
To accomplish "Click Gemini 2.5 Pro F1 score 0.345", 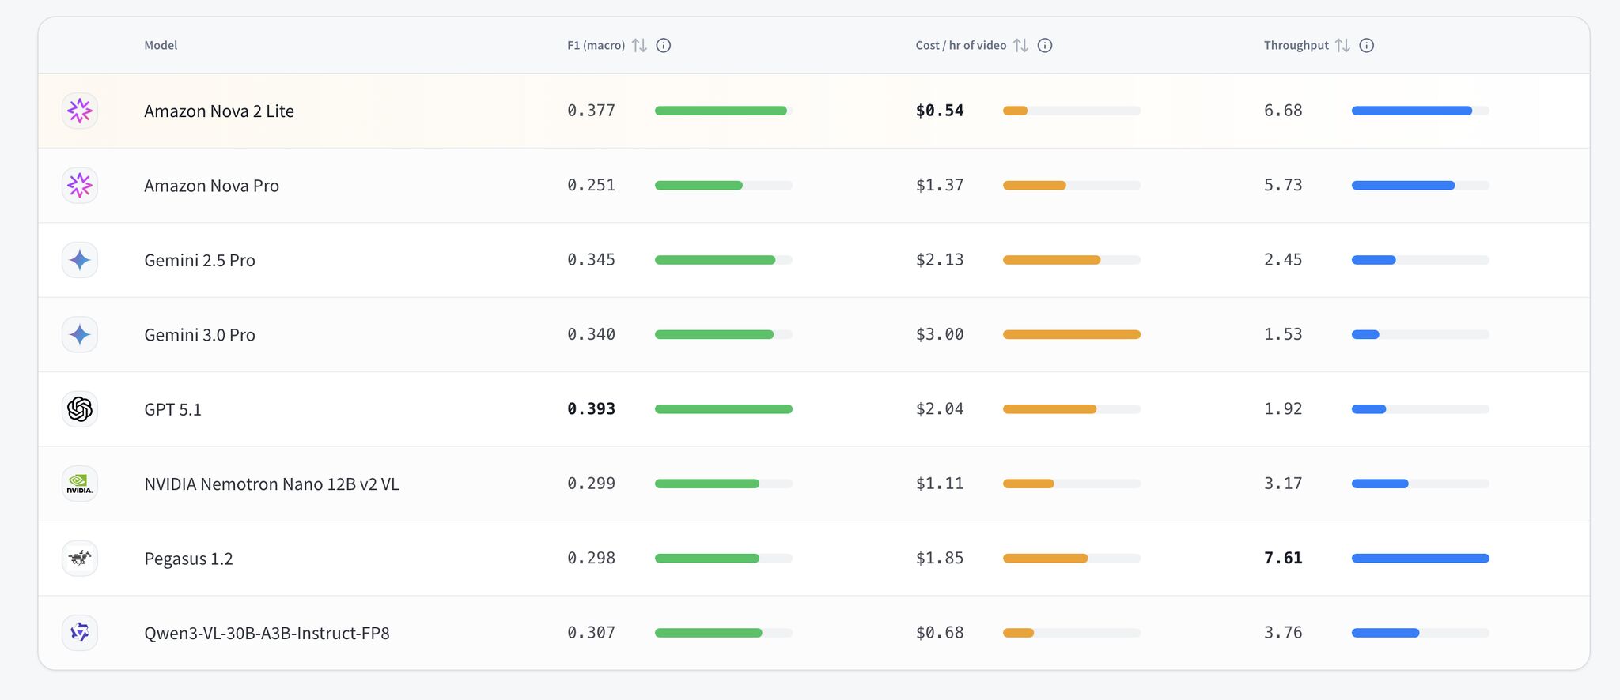I will [x=591, y=260].
